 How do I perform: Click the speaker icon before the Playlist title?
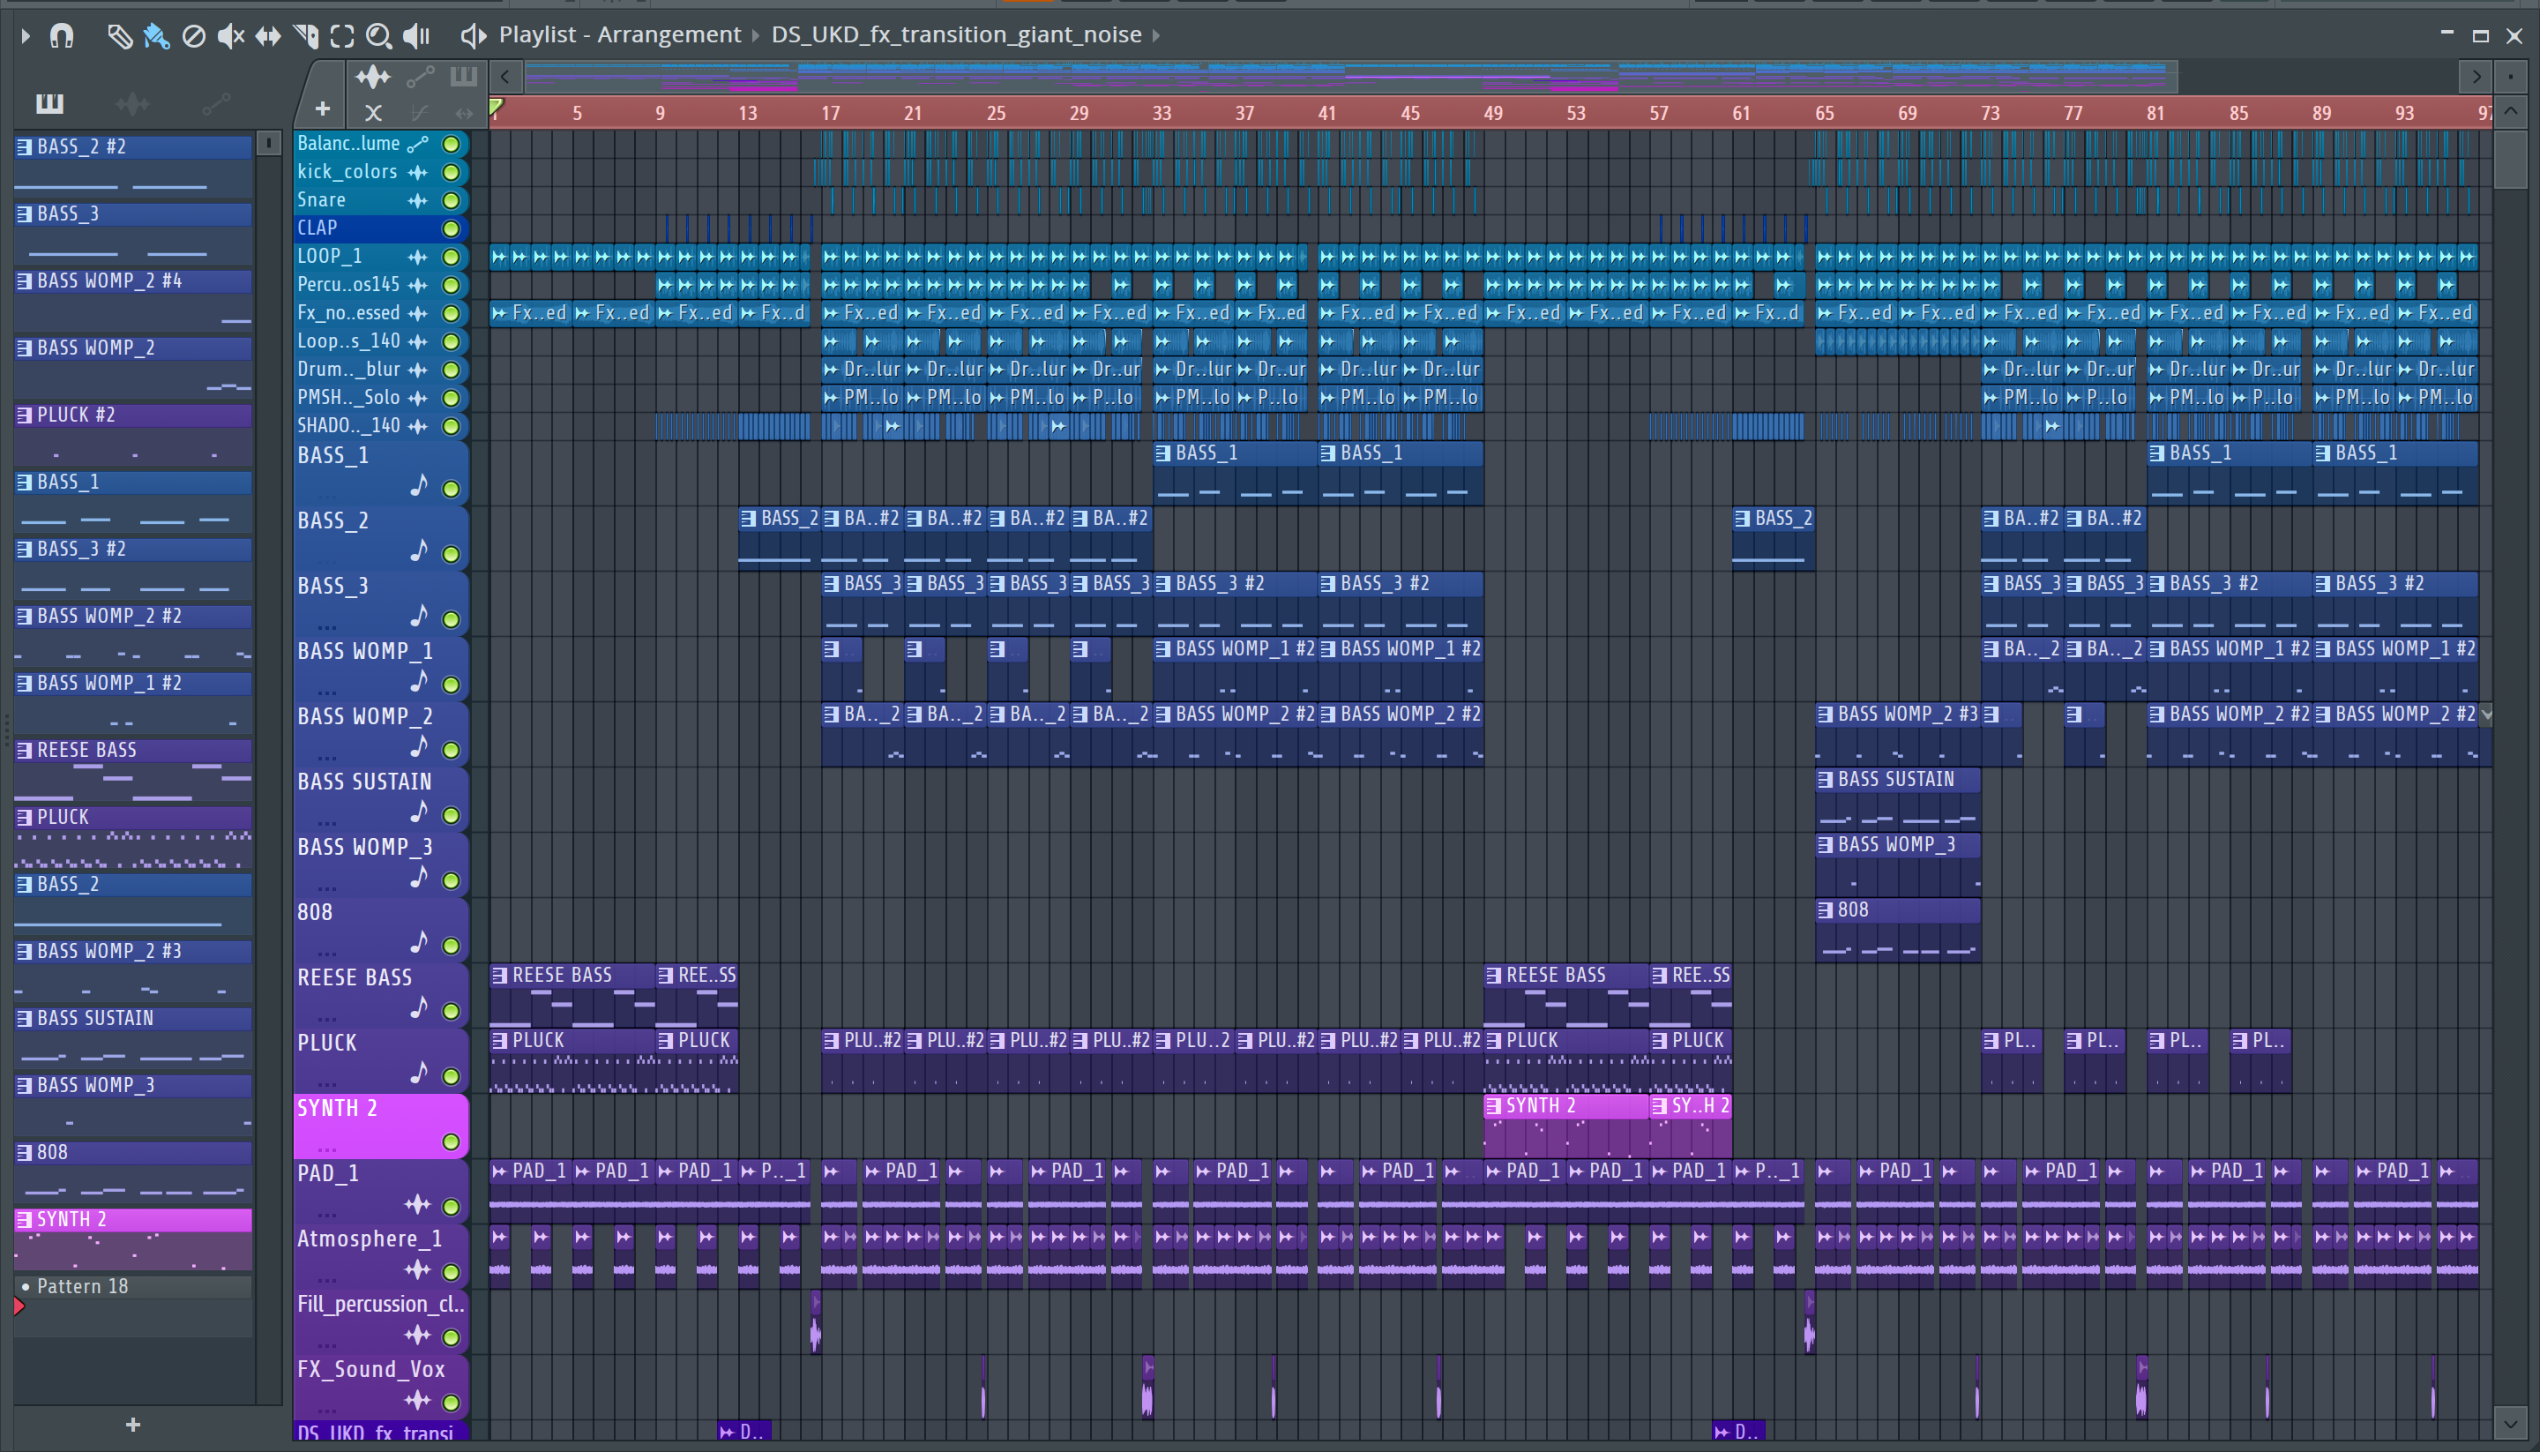point(473,37)
